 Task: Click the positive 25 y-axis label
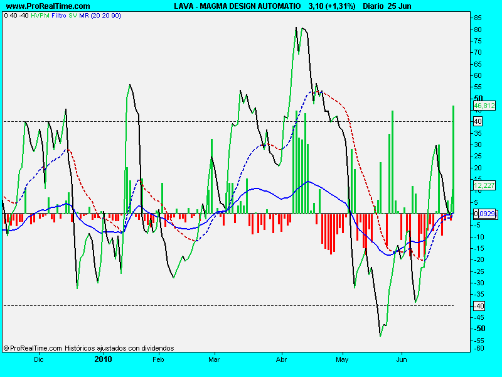(x=478, y=156)
